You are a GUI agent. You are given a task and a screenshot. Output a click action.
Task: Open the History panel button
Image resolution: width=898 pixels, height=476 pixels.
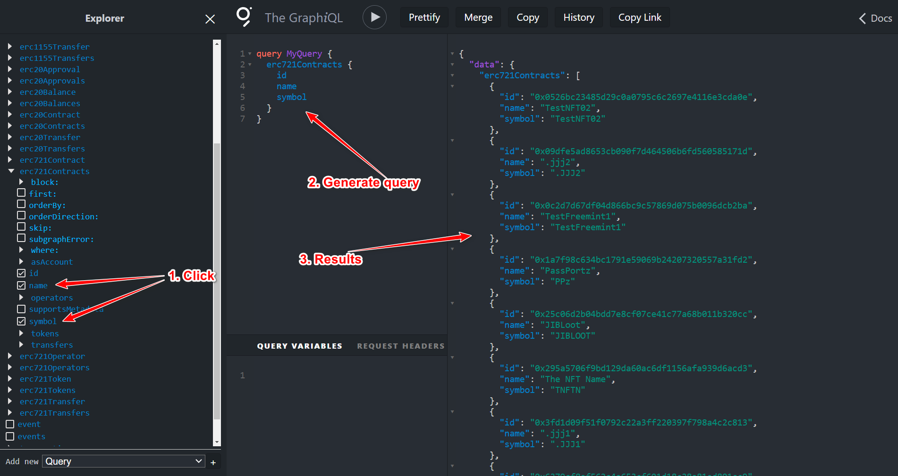pos(578,17)
